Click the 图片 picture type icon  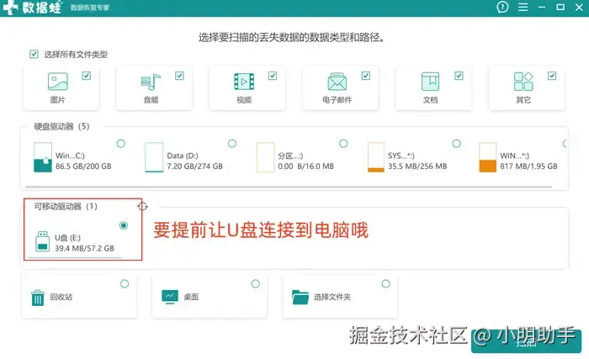(x=58, y=81)
